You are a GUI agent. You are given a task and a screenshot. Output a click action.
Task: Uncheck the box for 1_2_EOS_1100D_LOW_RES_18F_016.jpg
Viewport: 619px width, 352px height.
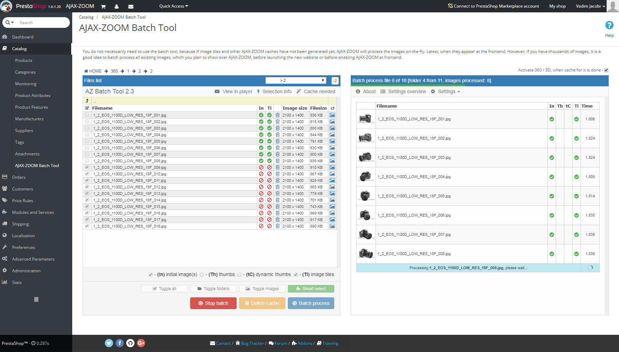(87, 213)
